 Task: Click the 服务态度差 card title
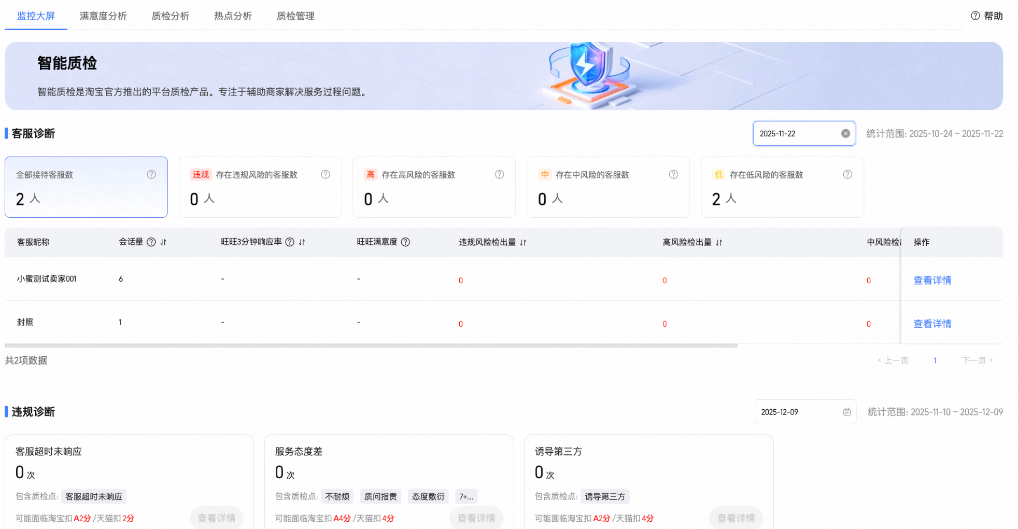(x=299, y=451)
